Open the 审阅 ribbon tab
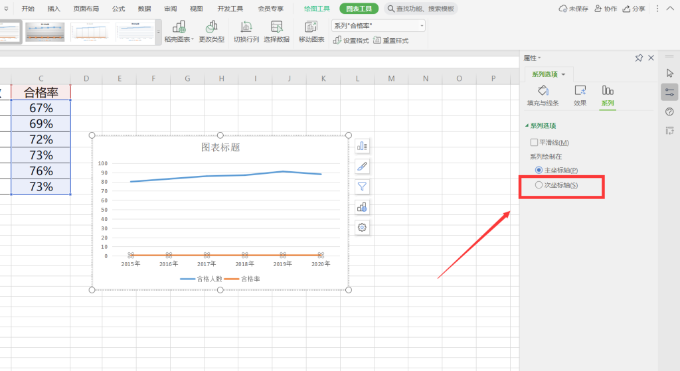The width and height of the screenshot is (680, 371). pos(171,9)
